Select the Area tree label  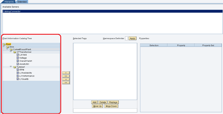pos(12,47)
